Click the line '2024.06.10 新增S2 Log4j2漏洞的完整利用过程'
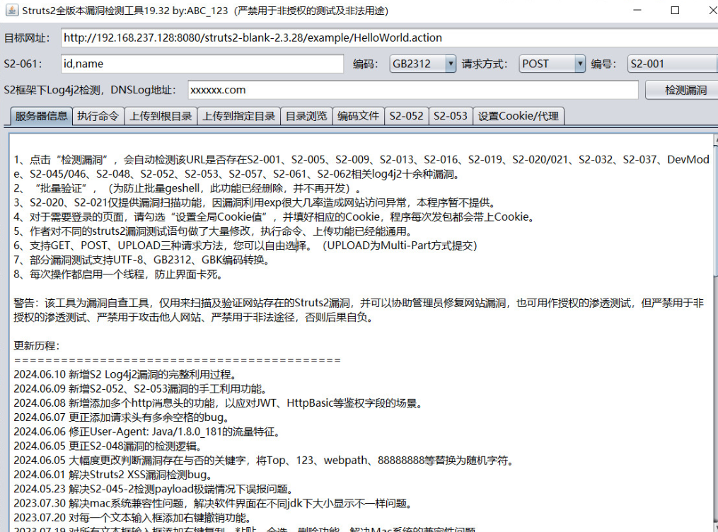 (125, 374)
